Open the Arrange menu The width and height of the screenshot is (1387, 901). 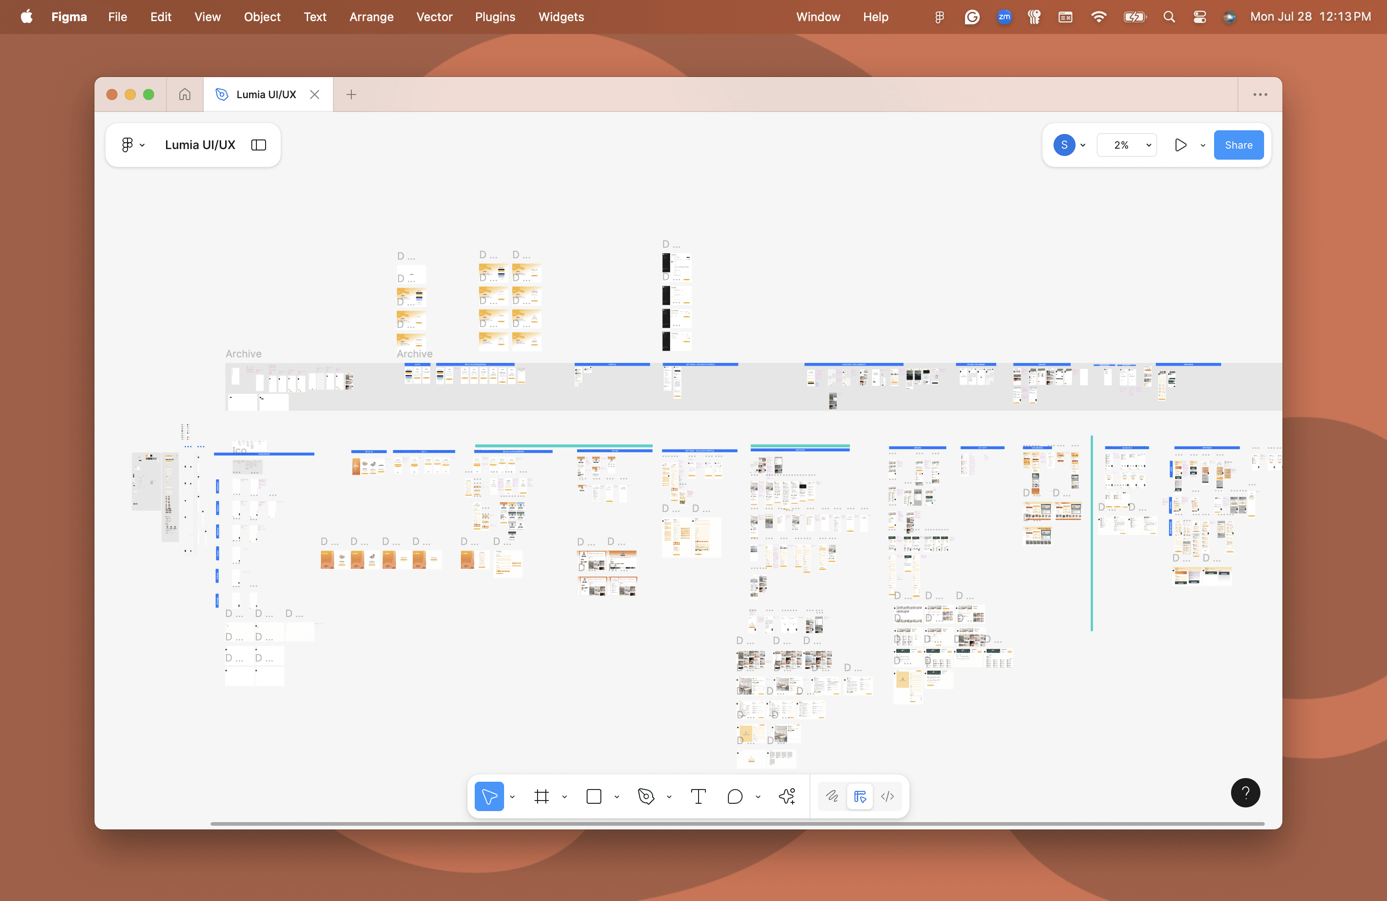point(371,17)
